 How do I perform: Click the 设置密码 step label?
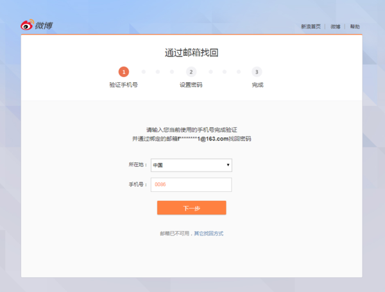(x=191, y=85)
